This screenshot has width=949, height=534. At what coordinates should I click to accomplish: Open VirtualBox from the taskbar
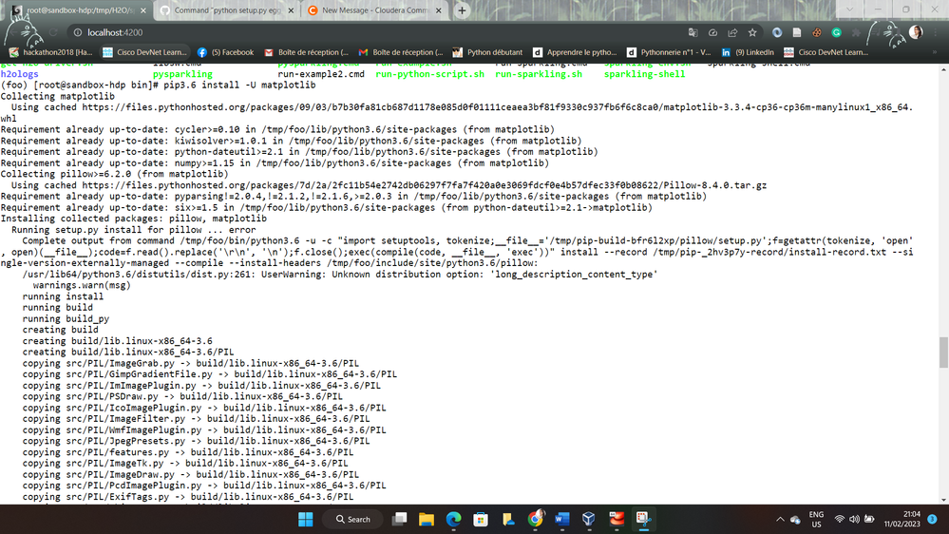tap(589, 520)
